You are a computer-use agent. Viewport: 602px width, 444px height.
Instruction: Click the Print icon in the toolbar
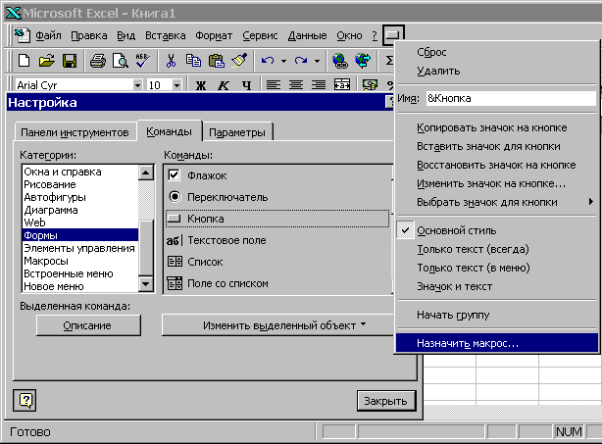point(97,61)
